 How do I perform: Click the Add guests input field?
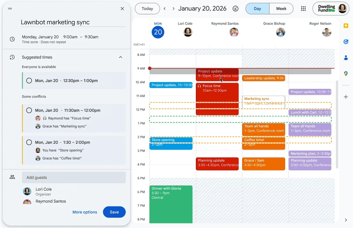coord(74,178)
